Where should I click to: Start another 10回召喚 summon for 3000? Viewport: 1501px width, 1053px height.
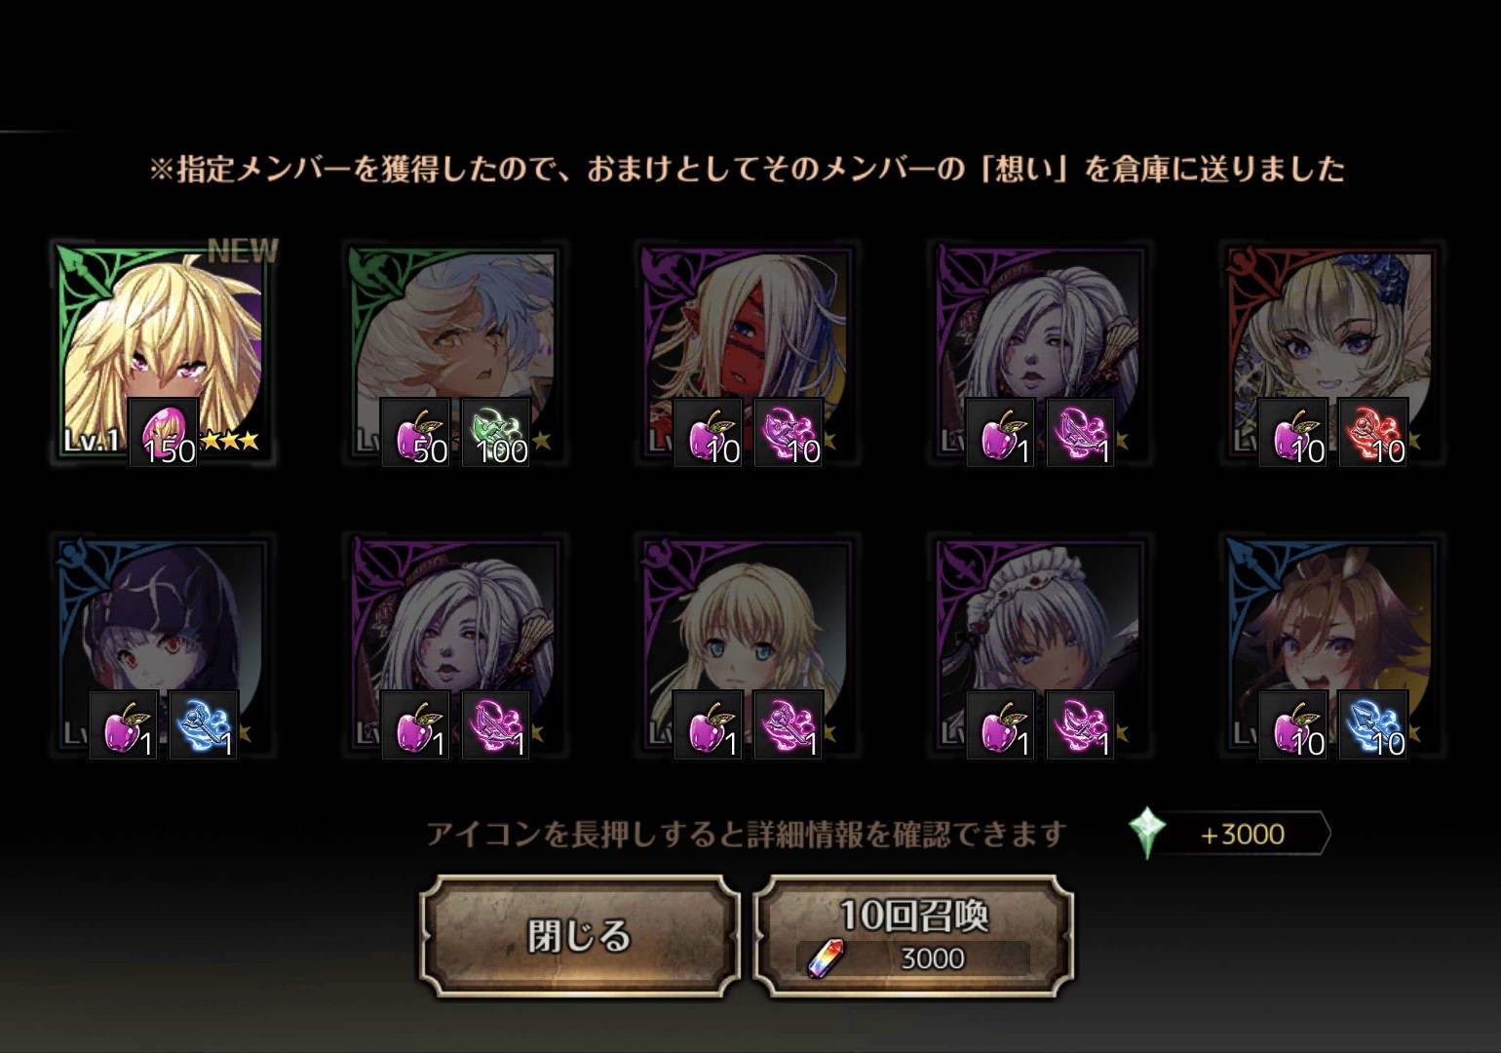[913, 936]
